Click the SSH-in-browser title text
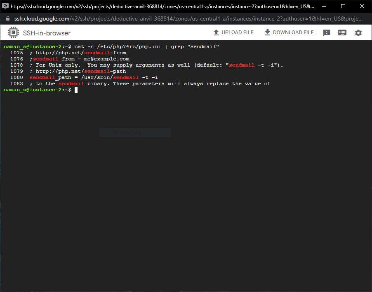 pyautogui.click(x=47, y=33)
